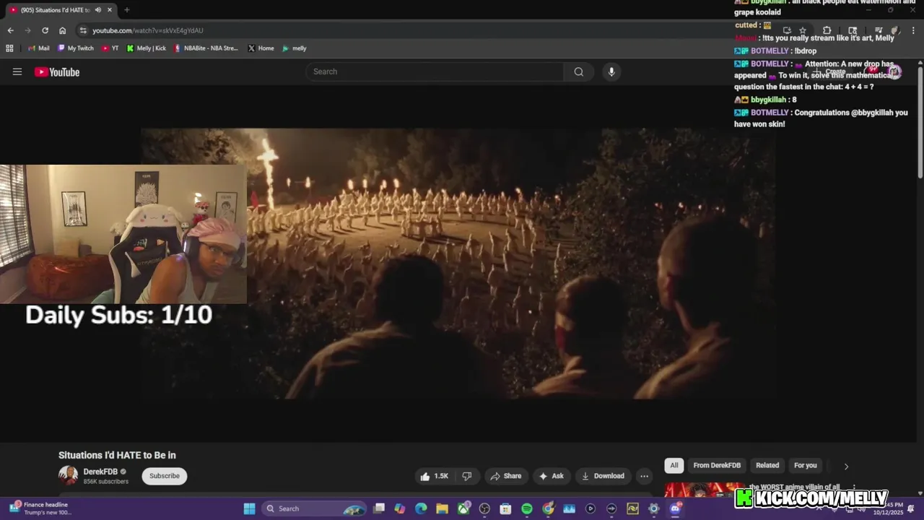924x520 pixels.
Task: Mute the tab via its speaker icon
Action: pos(97,10)
